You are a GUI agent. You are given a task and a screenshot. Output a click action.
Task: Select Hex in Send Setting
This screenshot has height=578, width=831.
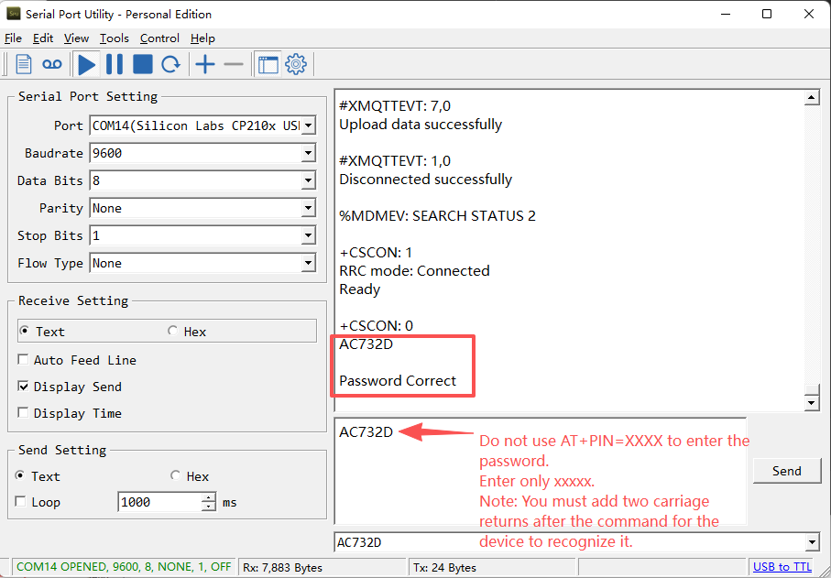click(190, 476)
